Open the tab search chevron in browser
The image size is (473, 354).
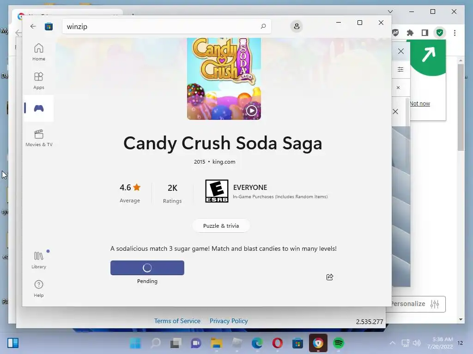point(390,12)
